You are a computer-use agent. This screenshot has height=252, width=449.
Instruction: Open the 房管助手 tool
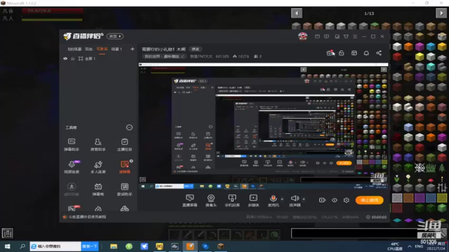click(x=98, y=144)
